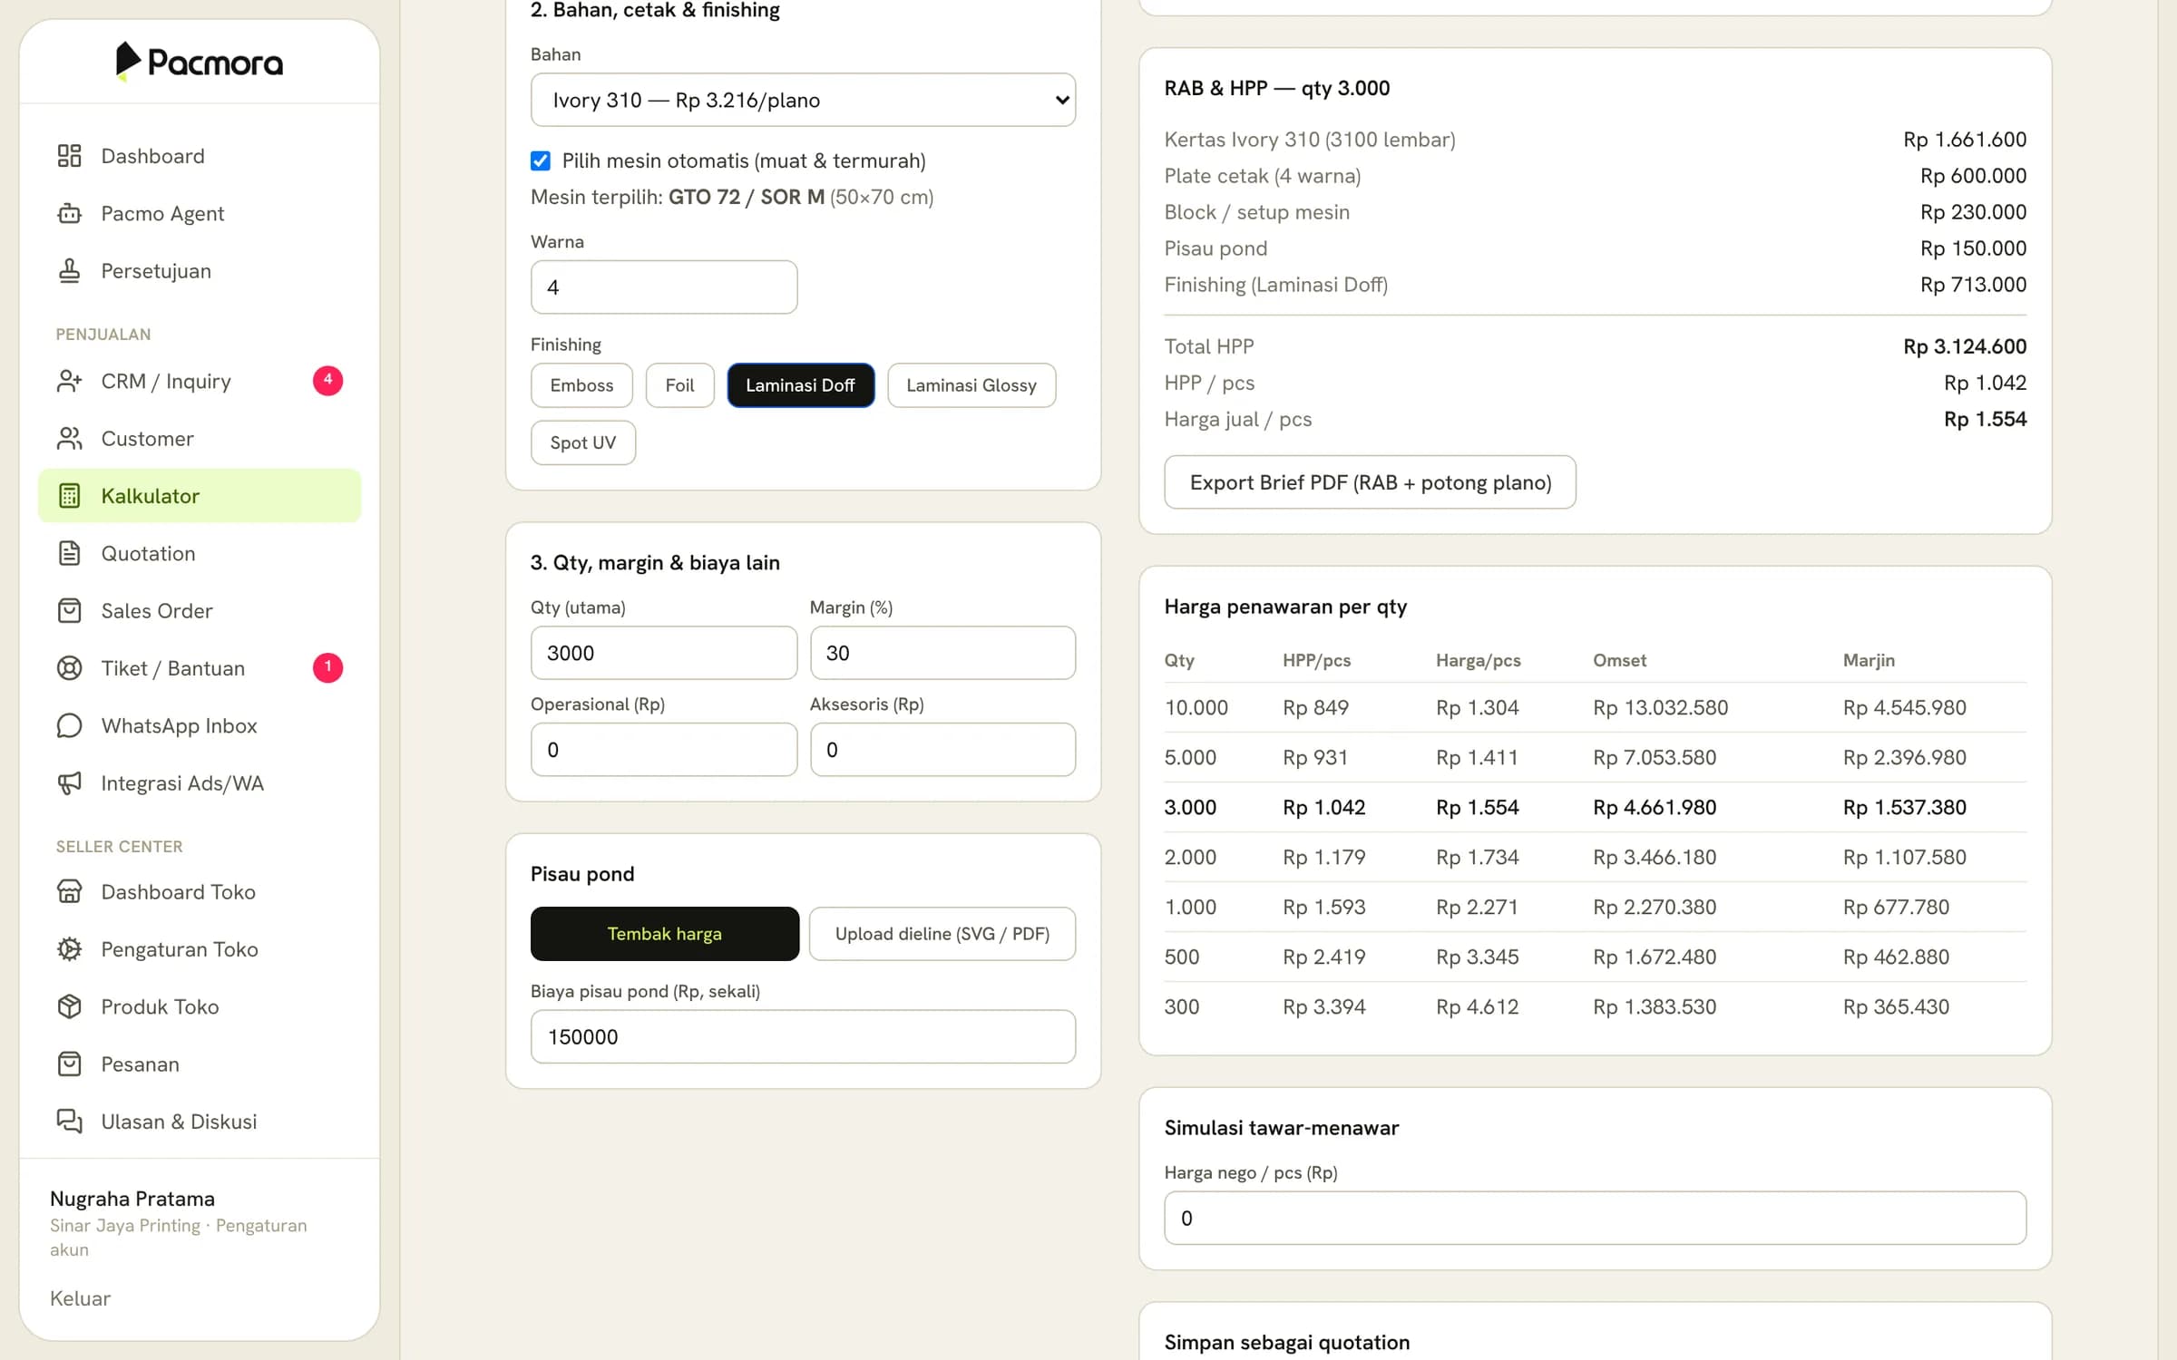Open the Quotation menu item label
The height and width of the screenshot is (1360, 2177).
pos(148,553)
